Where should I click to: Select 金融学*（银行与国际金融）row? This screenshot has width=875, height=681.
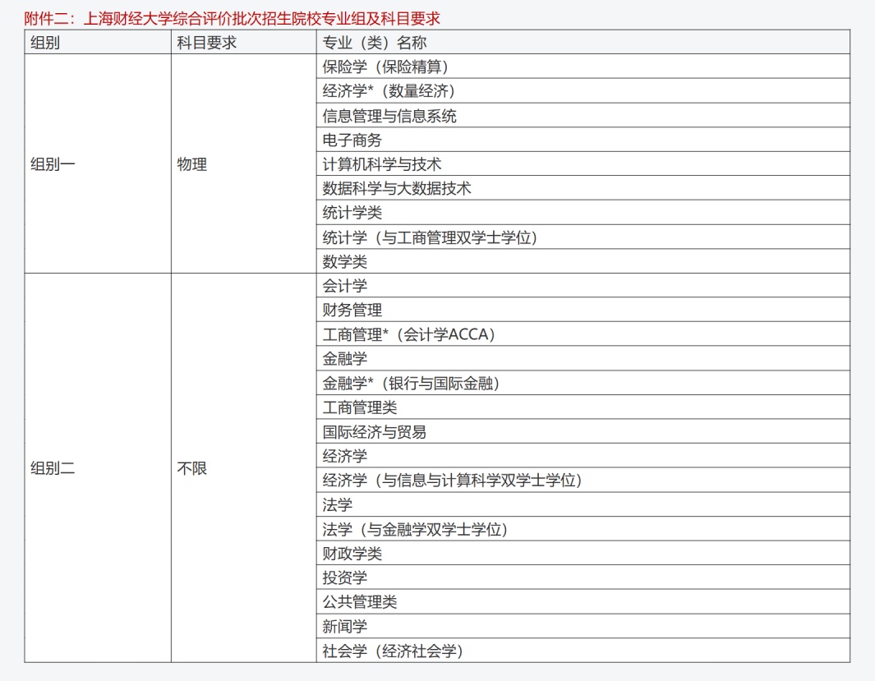[x=583, y=383]
